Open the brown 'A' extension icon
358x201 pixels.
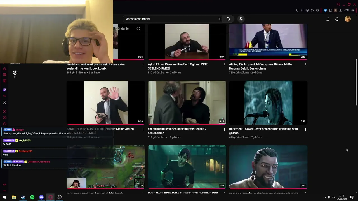(x=335, y=10)
